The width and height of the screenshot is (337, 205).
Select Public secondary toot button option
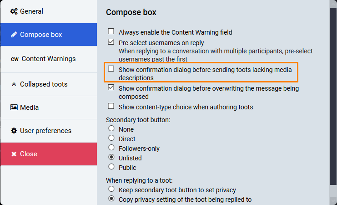(x=111, y=167)
